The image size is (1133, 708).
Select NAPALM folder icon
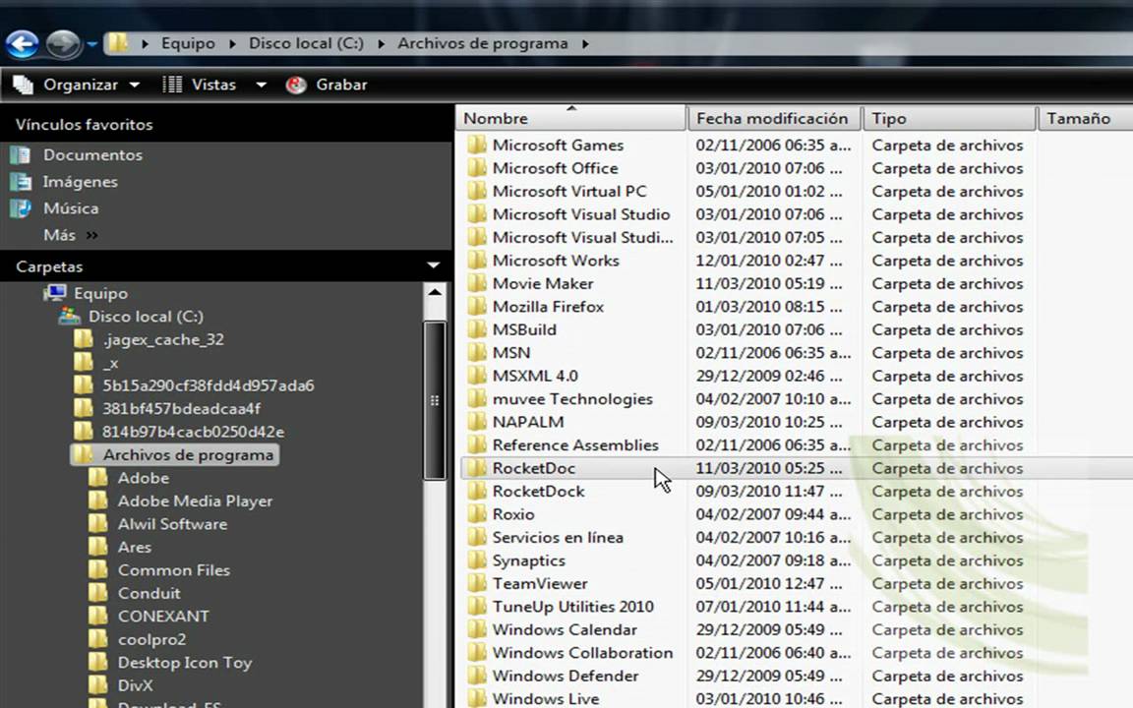pos(476,422)
